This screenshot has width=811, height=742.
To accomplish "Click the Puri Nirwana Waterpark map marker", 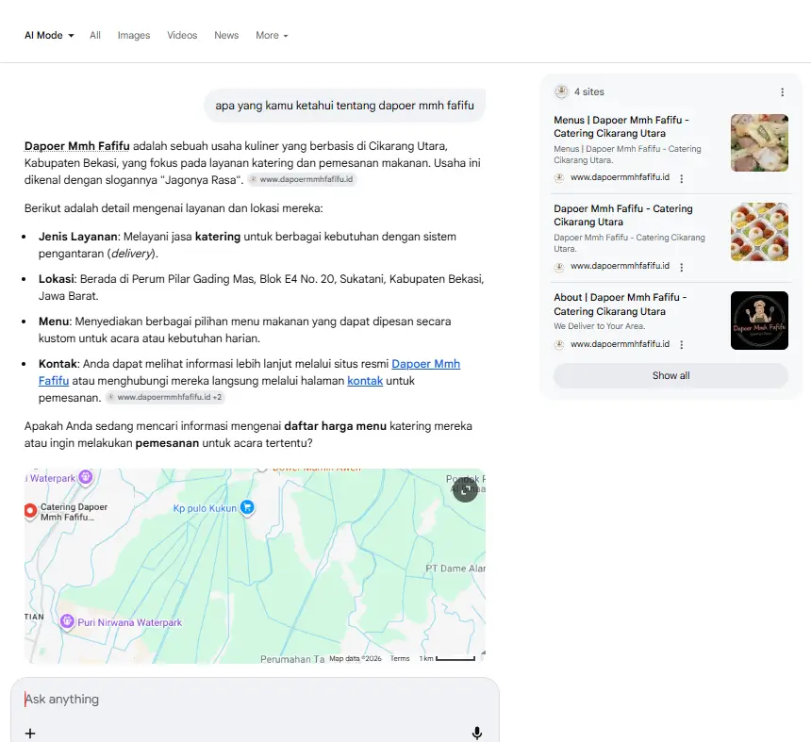I will (67, 621).
